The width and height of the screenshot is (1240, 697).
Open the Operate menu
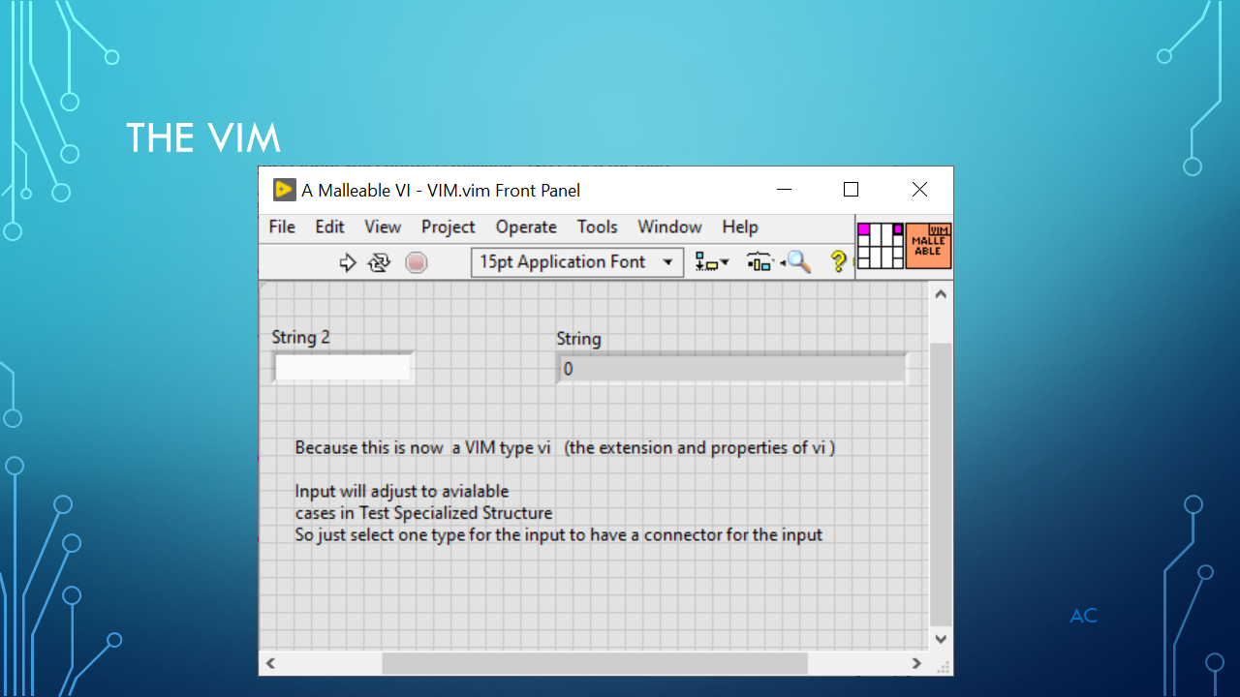526,227
